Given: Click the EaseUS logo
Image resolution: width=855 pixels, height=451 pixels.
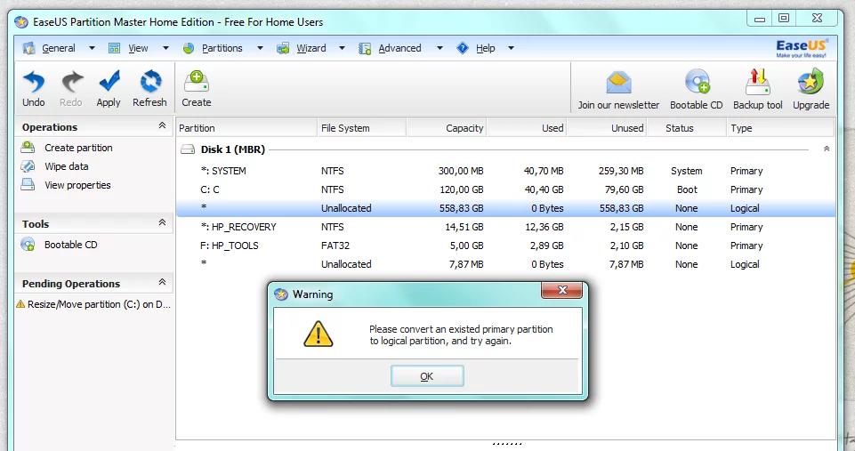Looking at the screenshot, I should [x=801, y=48].
